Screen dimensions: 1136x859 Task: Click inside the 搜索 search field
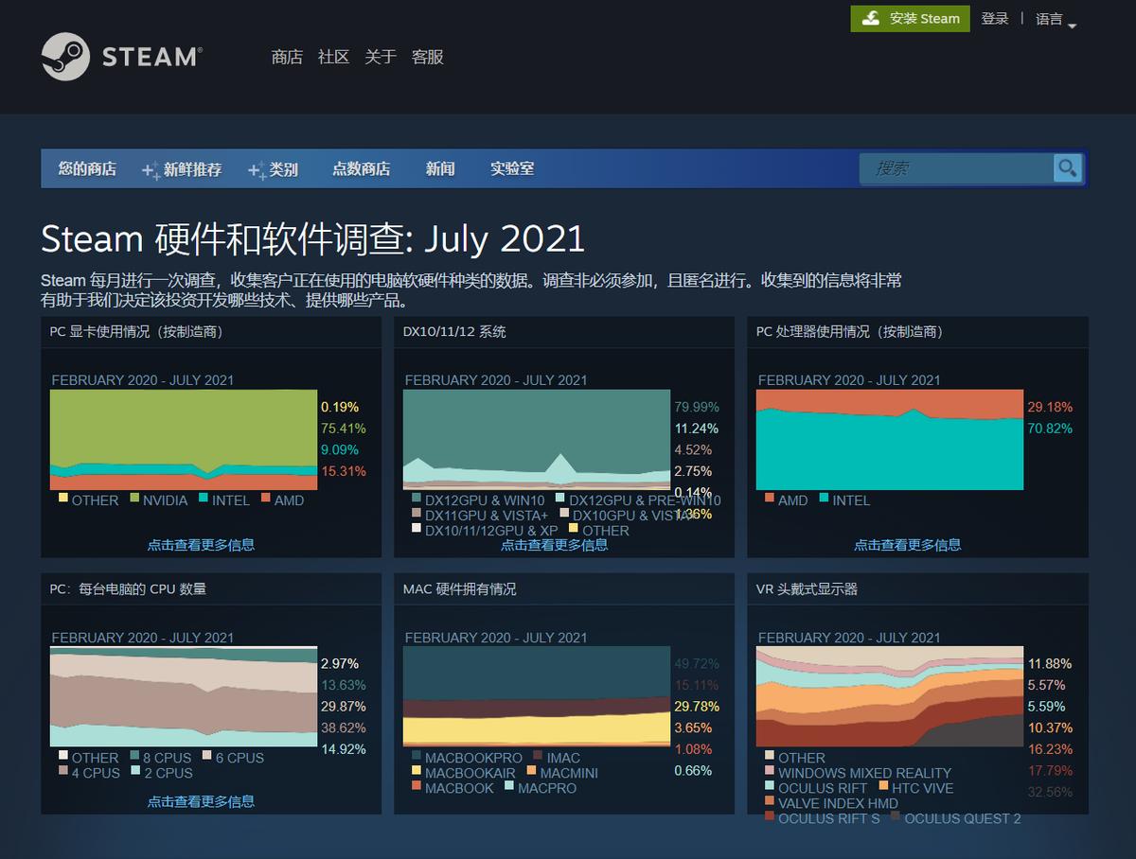tap(956, 168)
